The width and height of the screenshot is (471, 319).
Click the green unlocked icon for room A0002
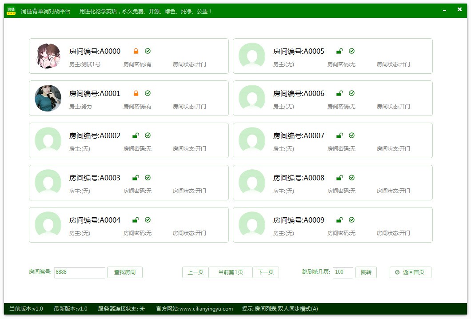(136, 136)
